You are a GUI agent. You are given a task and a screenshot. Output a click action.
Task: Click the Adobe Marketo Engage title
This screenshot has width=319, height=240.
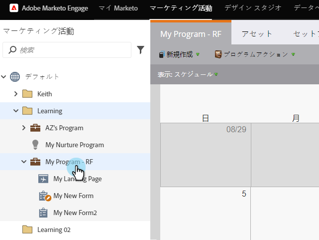(x=55, y=8)
